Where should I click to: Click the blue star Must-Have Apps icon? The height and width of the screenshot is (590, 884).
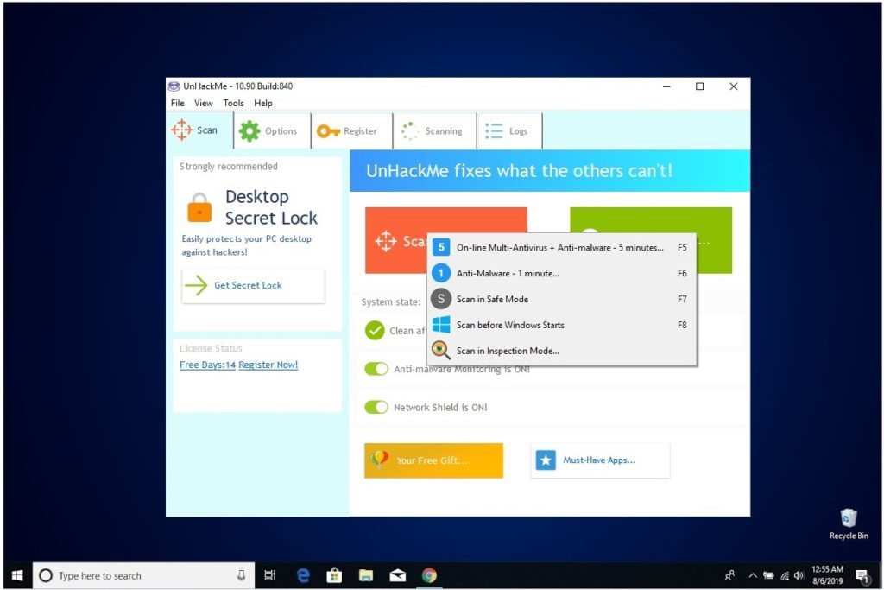(546, 460)
